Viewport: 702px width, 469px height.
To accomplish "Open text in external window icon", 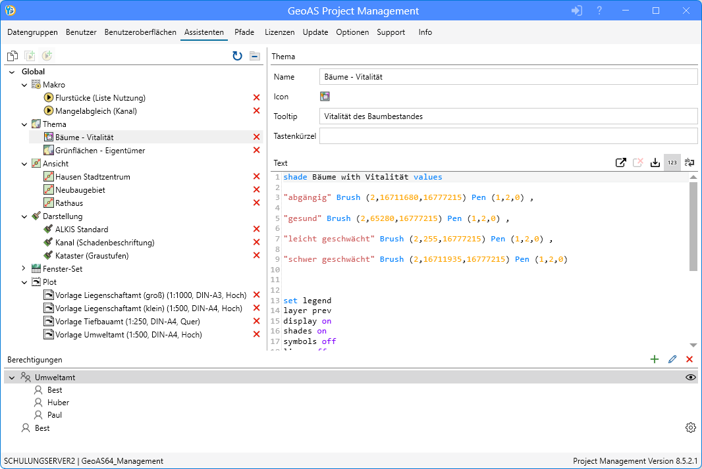I will click(620, 163).
